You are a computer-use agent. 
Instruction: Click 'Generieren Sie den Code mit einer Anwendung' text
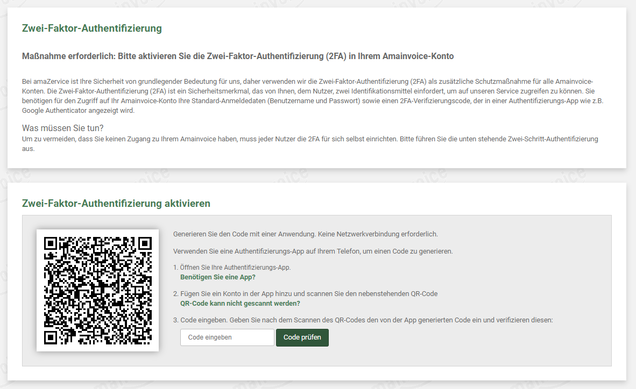click(306, 234)
